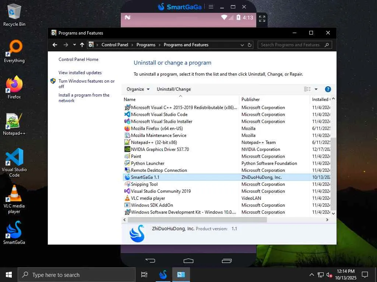Click SmartGaGa taskbar icon
The image size is (377, 282).
163,275
